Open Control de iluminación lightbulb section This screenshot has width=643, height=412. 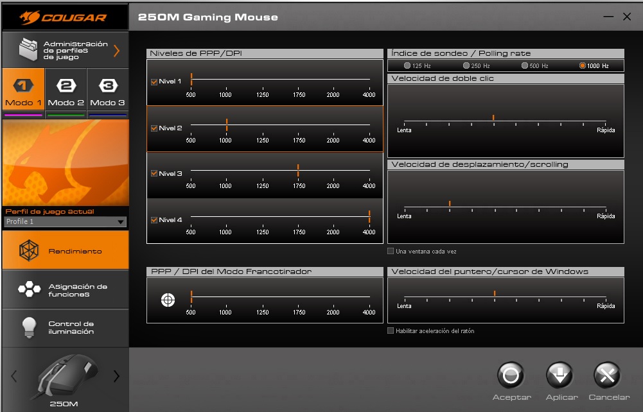coord(65,327)
